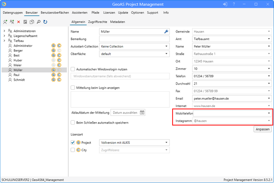Click the Bemerkung input field
The image size is (274, 183).
coord(134,39)
